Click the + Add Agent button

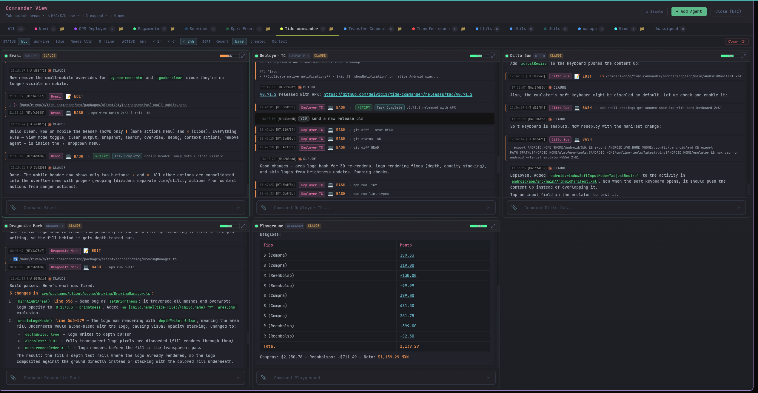689,11
